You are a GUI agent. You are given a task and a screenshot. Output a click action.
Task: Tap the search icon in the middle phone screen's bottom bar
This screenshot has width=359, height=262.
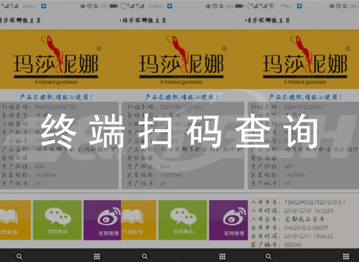pos(144,256)
